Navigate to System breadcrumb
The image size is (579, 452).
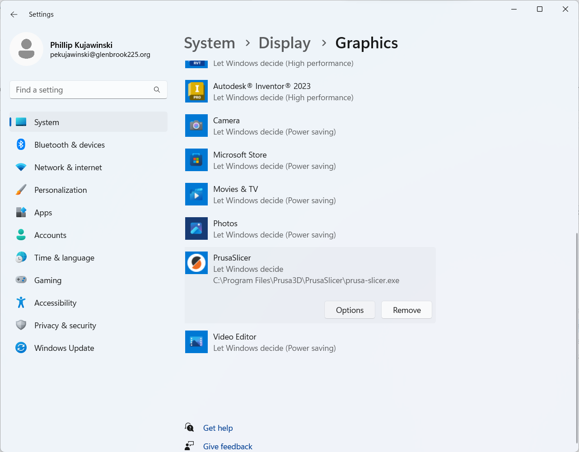(210, 43)
